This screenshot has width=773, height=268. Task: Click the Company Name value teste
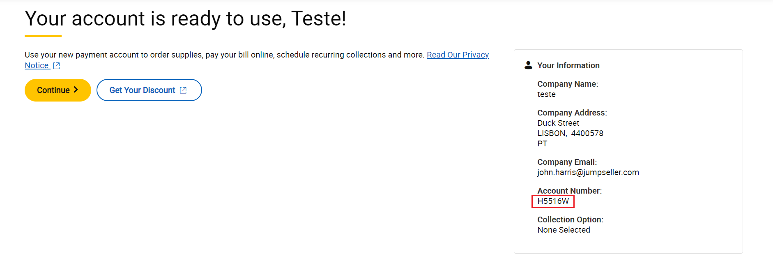point(546,94)
